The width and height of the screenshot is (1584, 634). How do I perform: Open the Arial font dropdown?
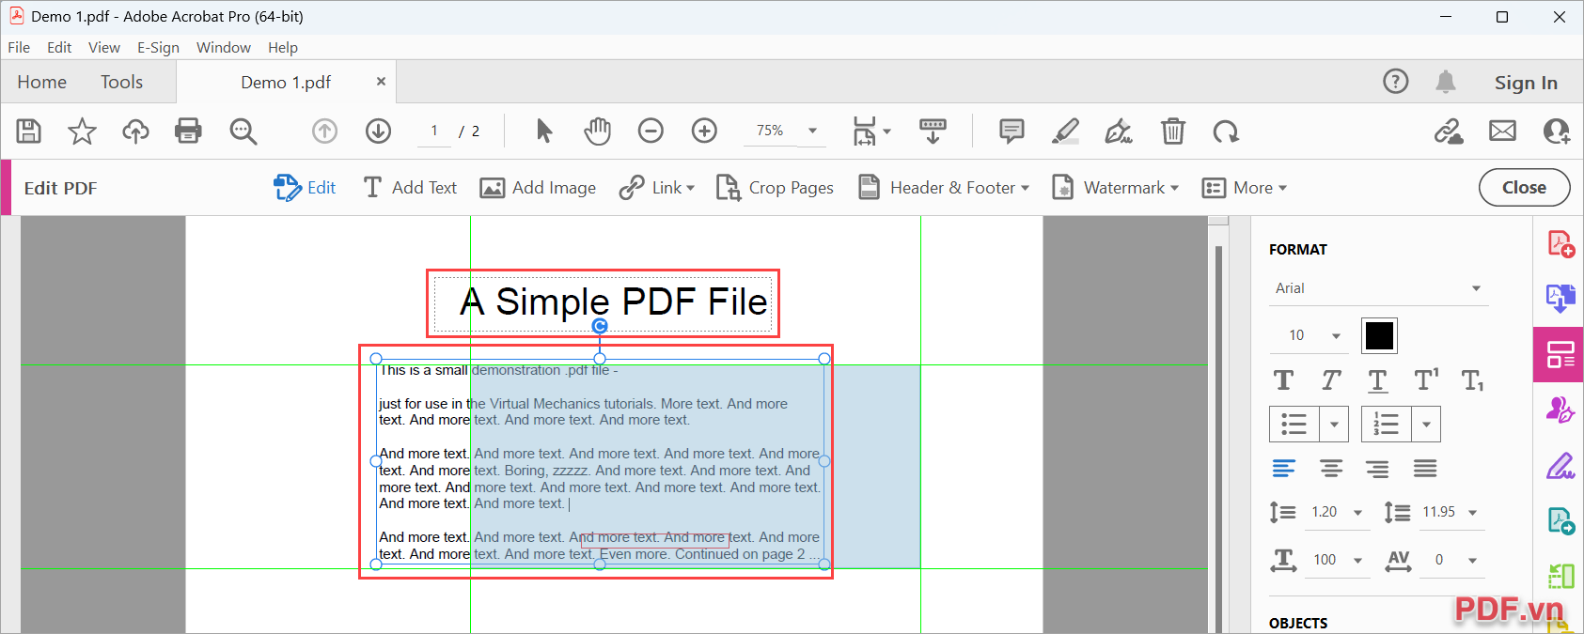tap(1379, 288)
